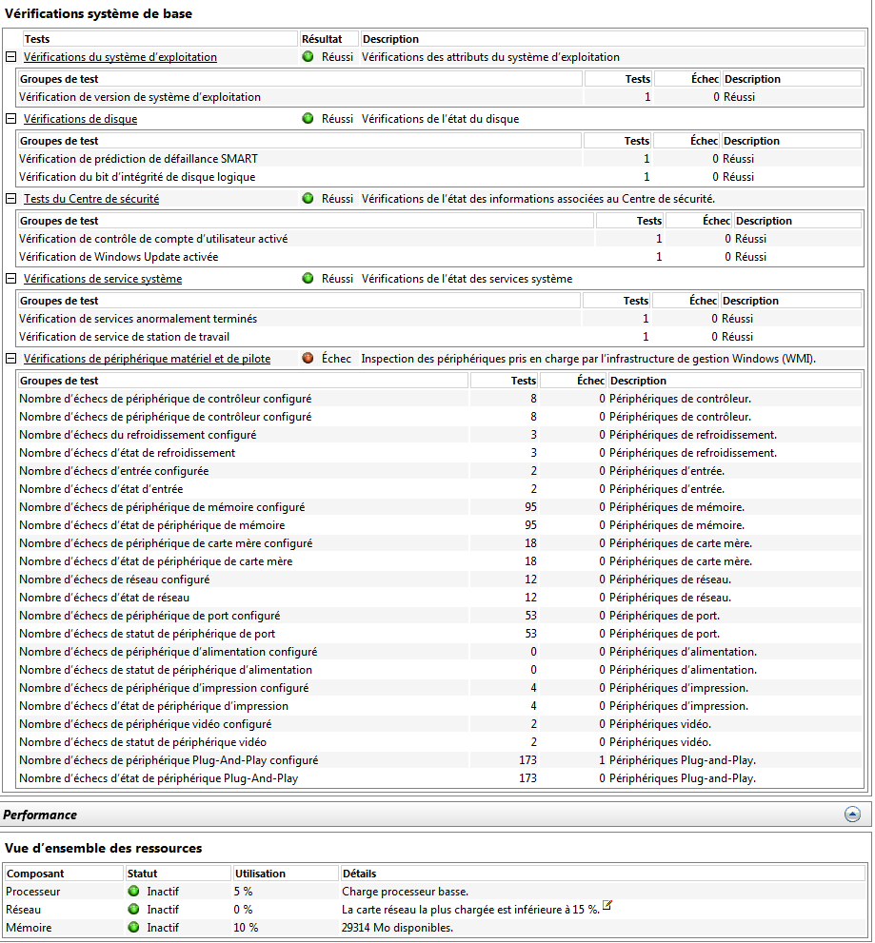Select 'Vérification de prédiction de défaillance SMART' row
875x943 pixels.
tap(440, 159)
